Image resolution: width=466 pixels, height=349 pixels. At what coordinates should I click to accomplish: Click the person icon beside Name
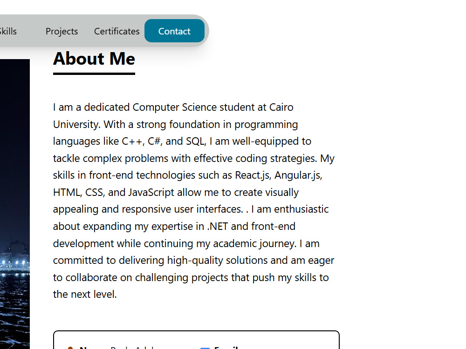(70, 348)
